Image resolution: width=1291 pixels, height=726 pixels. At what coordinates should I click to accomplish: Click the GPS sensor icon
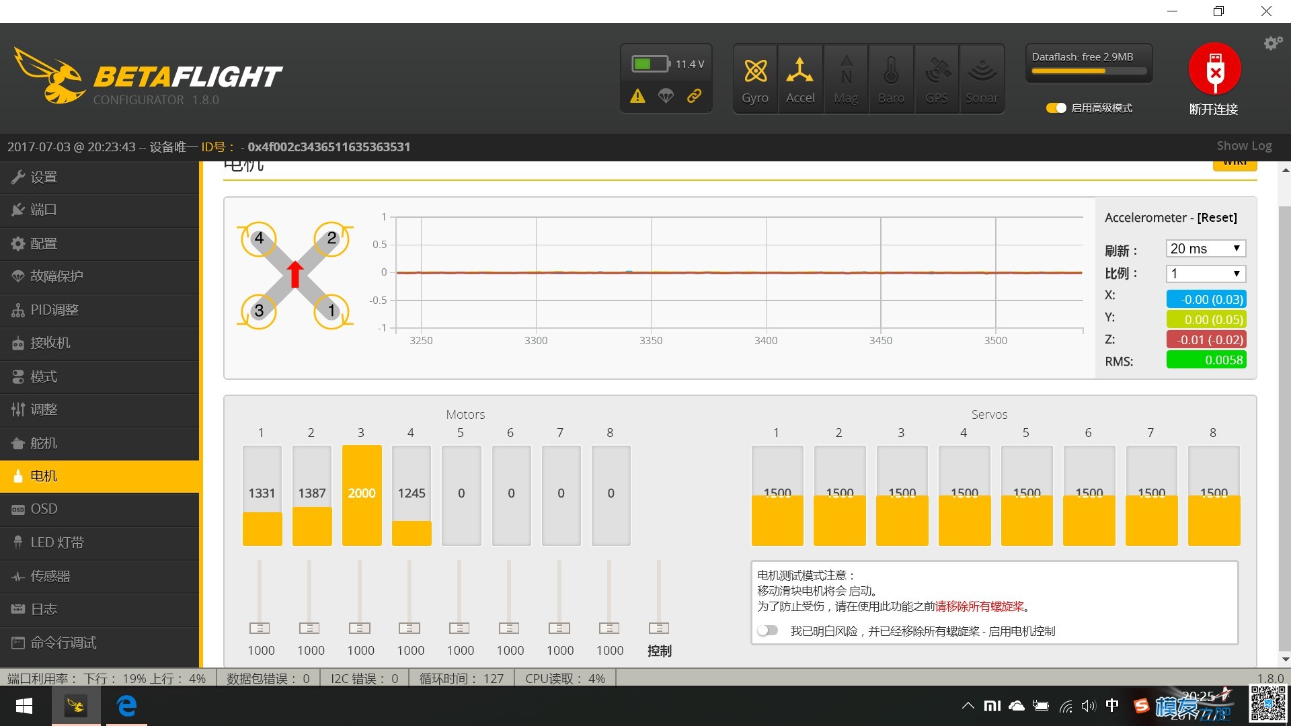coord(937,79)
